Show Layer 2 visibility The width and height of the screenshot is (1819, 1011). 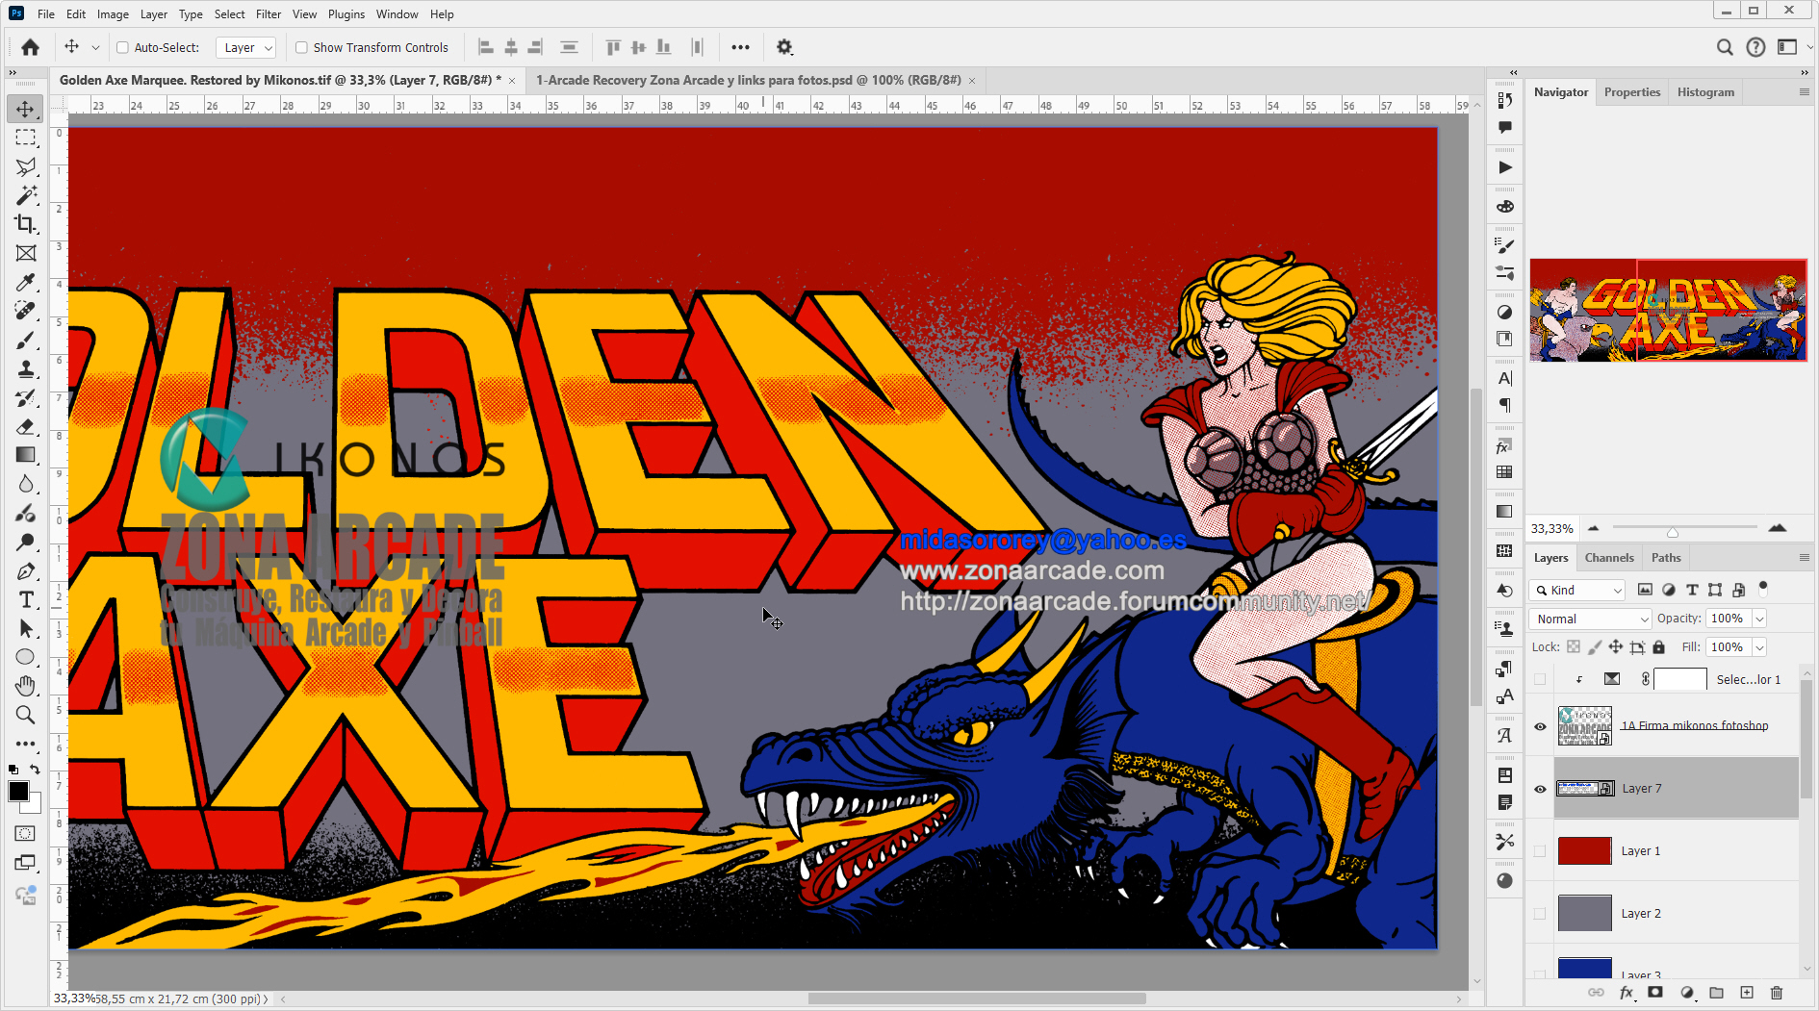[1540, 914]
